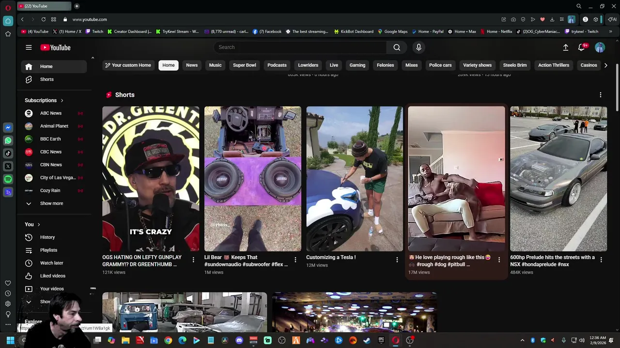The height and width of the screenshot is (348, 620).
Task: Open WhatsApp in Opera sidebar
Action: (x=8, y=141)
